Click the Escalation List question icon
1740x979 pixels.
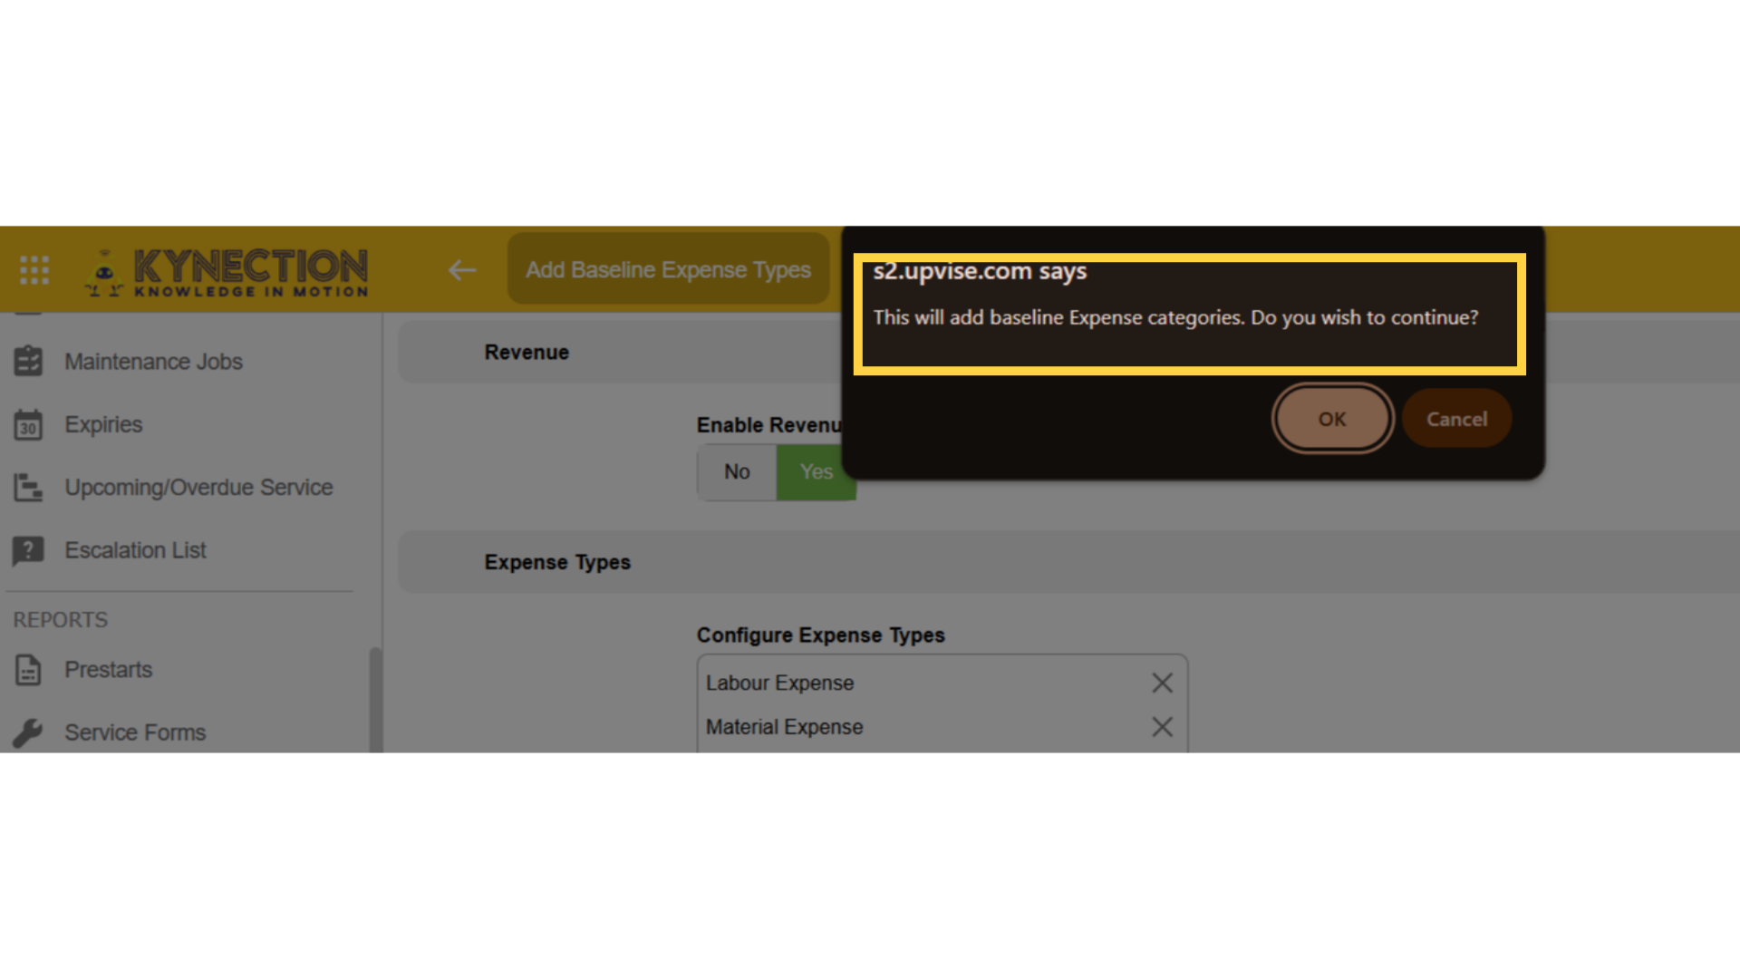(x=28, y=550)
